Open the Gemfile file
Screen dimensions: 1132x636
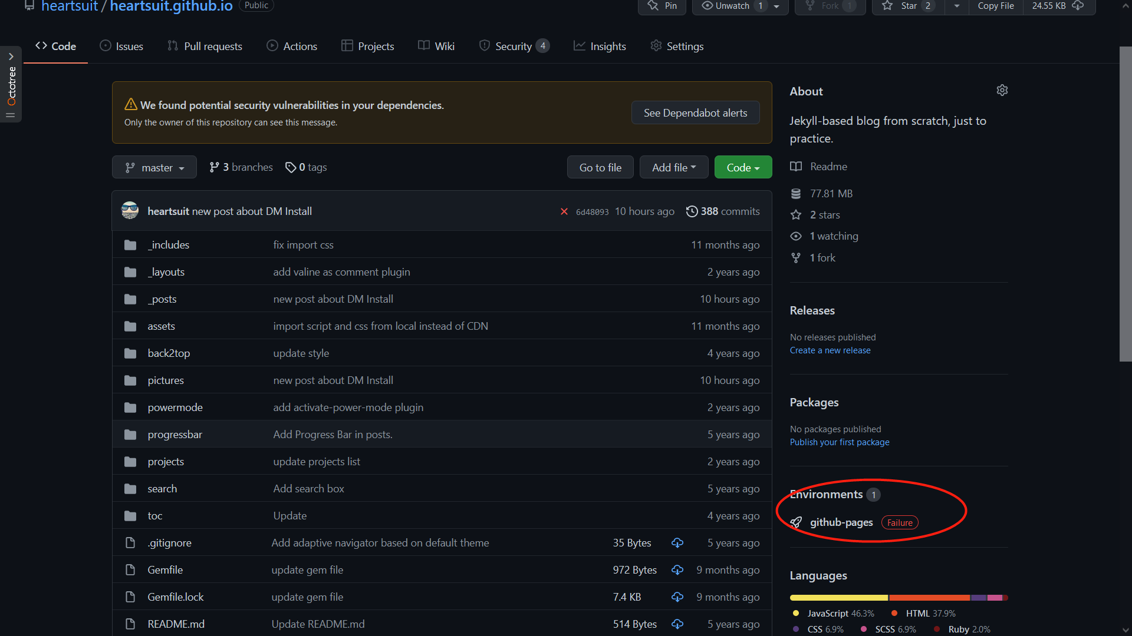point(165,570)
